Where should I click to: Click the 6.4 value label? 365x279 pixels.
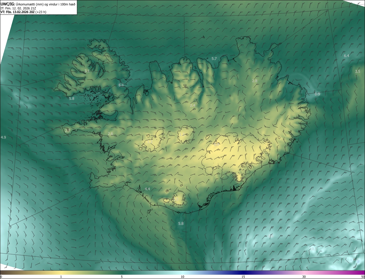tap(346, 56)
